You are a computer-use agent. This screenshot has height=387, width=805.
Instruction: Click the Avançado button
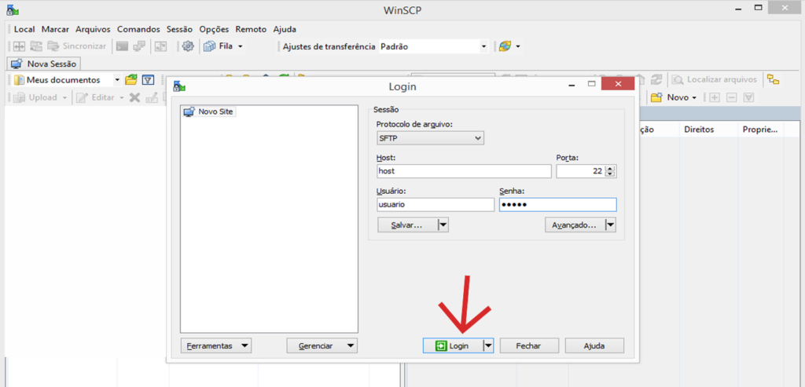point(573,225)
